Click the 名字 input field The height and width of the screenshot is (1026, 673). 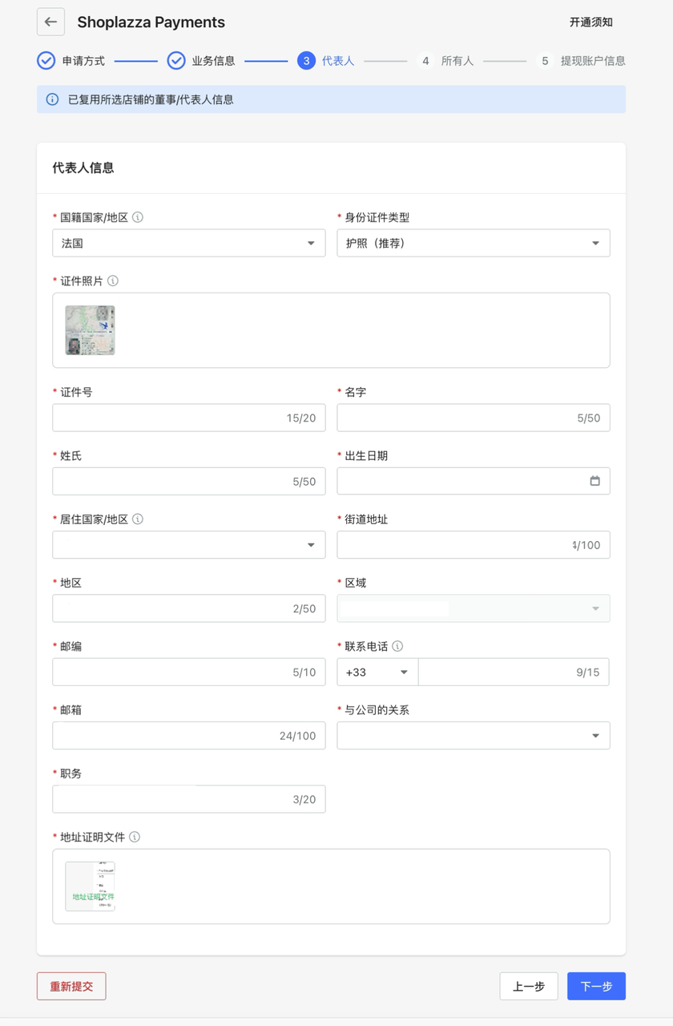474,418
